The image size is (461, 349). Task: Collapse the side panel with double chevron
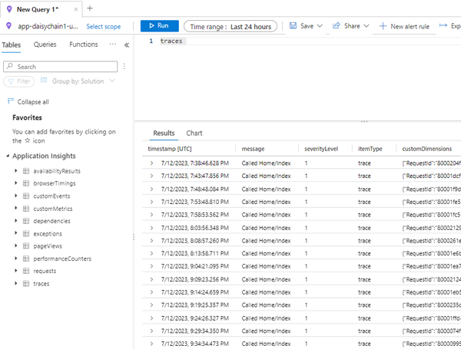[127, 45]
